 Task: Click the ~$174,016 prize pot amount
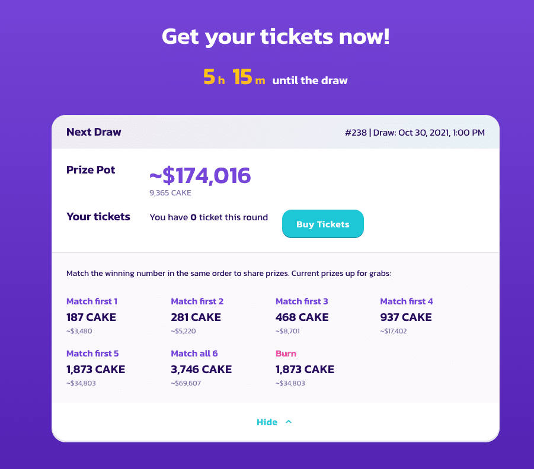pyautogui.click(x=200, y=175)
